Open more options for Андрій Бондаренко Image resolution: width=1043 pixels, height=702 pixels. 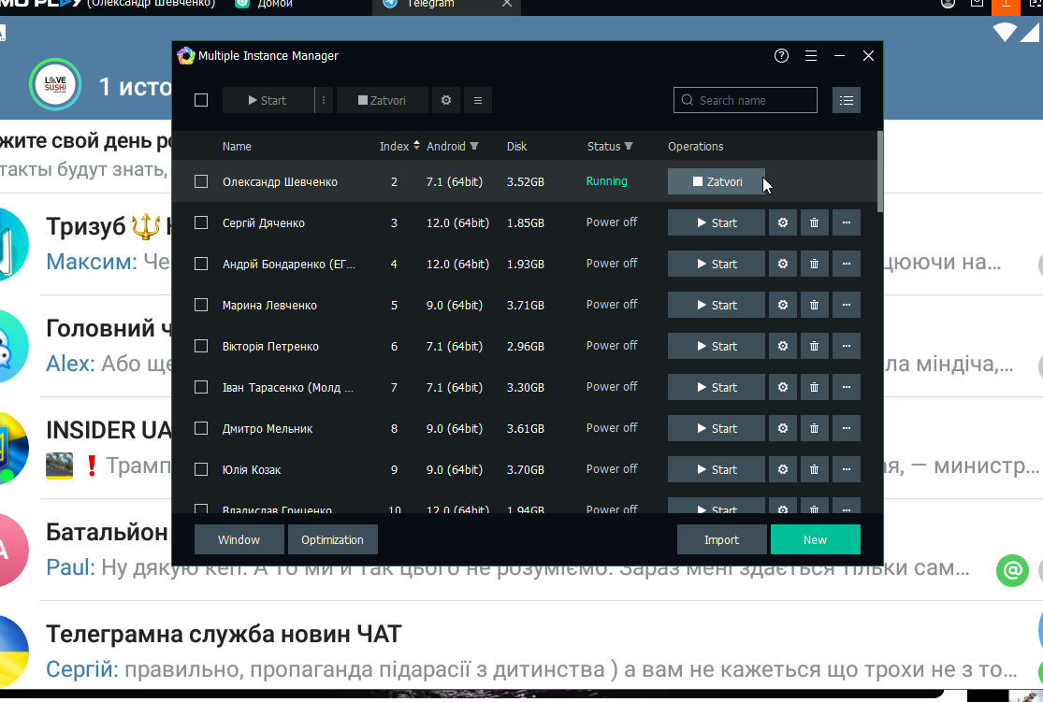coord(847,264)
